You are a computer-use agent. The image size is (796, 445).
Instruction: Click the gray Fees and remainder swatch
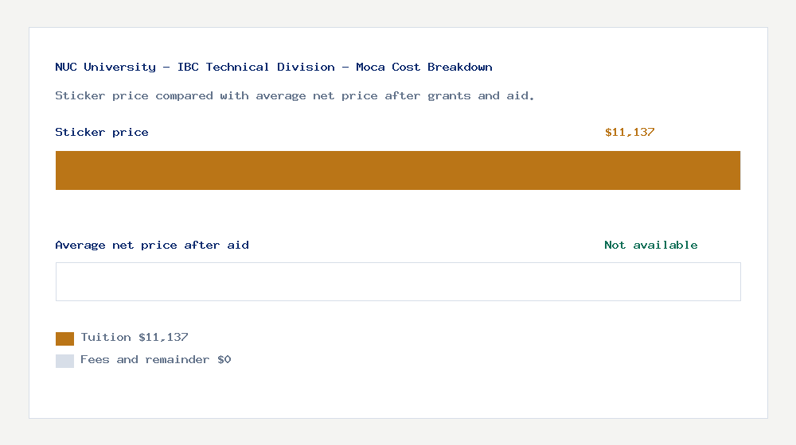[x=64, y=361]
